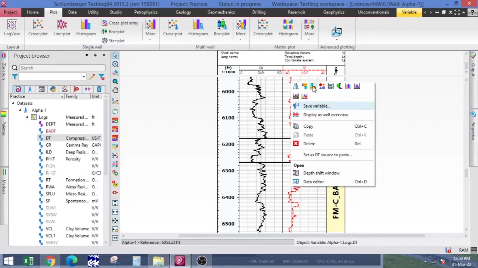
Task: Toggle the BADF variable visibility in Logs dataset
Action: click(x=40, y=131)
